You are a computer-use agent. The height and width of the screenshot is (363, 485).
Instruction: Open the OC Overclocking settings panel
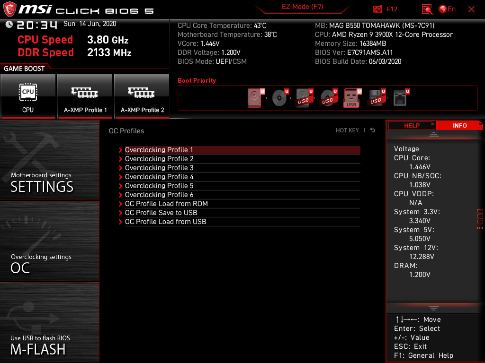pos(50,242)
